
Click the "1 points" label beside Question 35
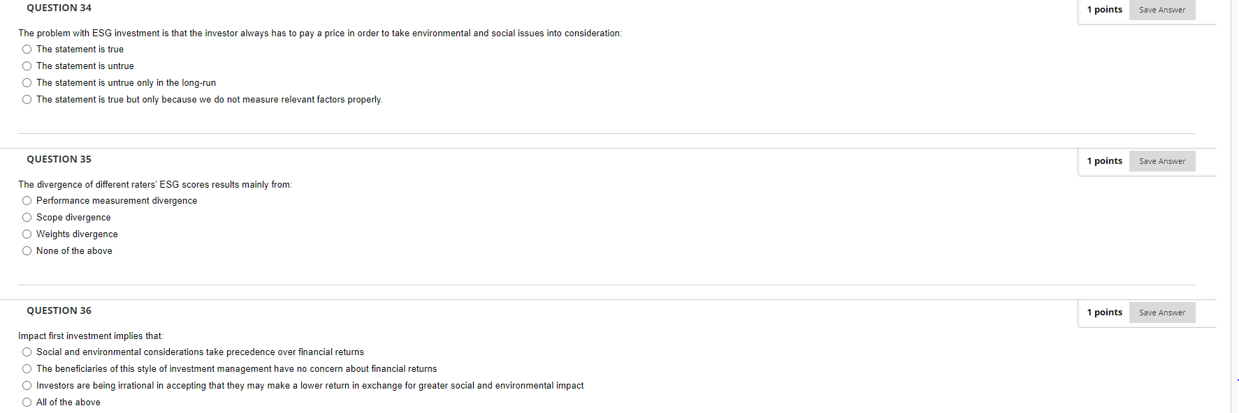point(1105,160)
